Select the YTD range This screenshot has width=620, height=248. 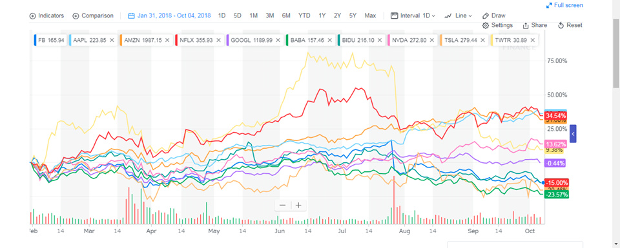coord(304,15)
